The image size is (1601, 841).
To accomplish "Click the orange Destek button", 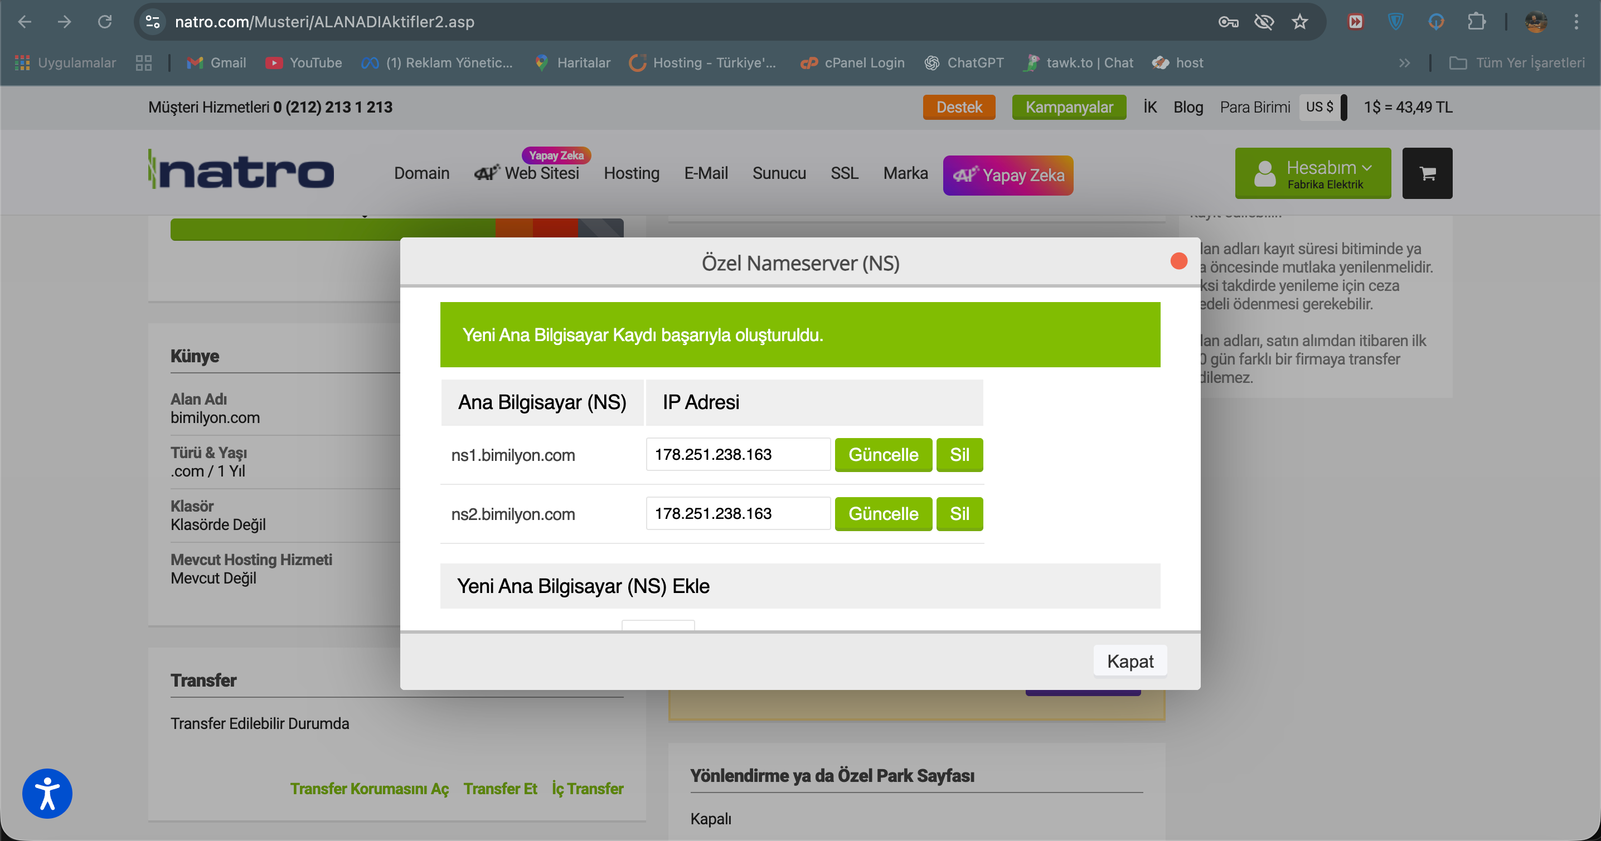I will pyautogui.click(x=959, y=107).
